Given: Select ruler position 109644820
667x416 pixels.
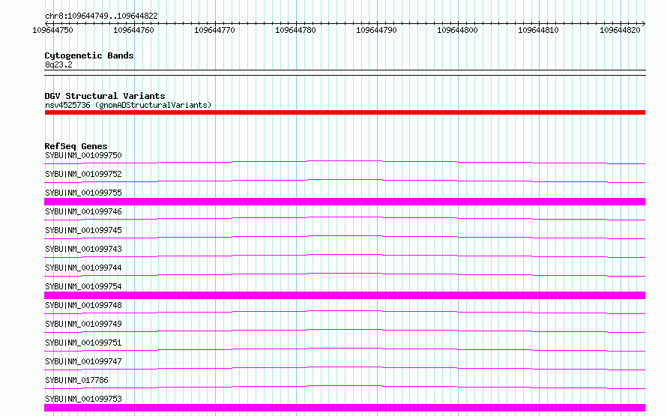Looking at the screenshot, I should (620, 30).
